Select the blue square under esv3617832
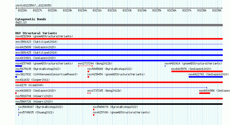 pos(16,77)
